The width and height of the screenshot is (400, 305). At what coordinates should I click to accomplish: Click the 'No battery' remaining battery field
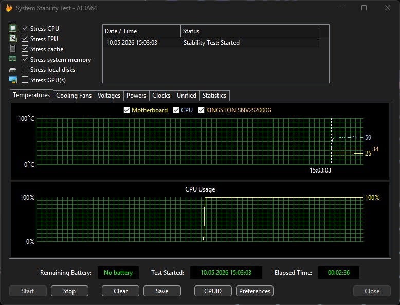click(118, 273)
